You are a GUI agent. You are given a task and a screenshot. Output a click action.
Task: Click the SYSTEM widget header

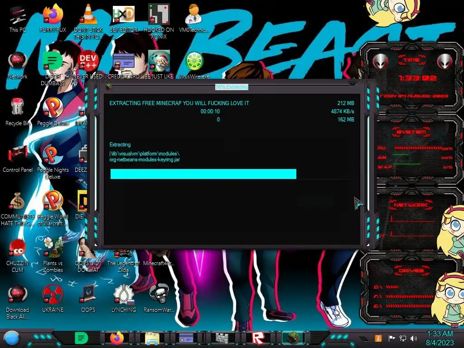pos(411,132)
